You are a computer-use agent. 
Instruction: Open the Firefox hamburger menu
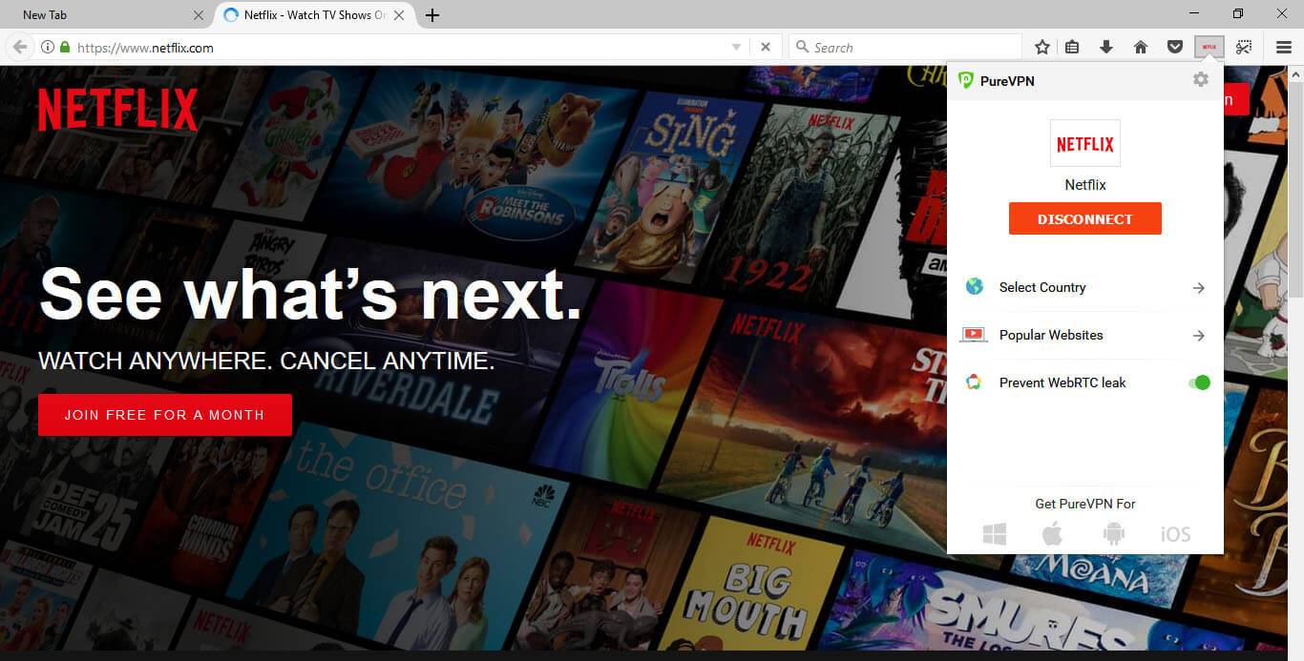click(x=1284, y=47)
